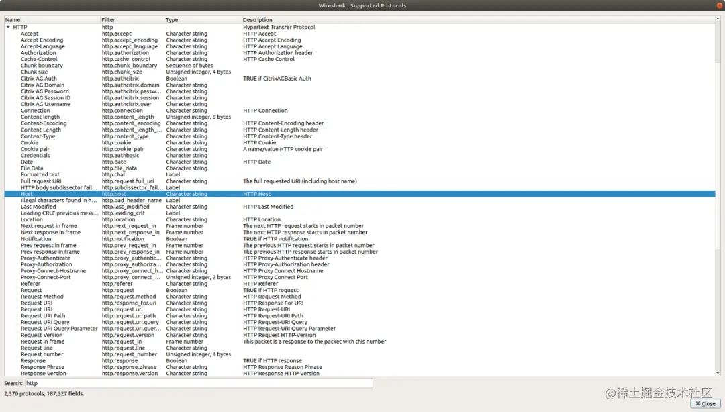Select the Notification row
725x412 pixels.
[x=360, y=239]
